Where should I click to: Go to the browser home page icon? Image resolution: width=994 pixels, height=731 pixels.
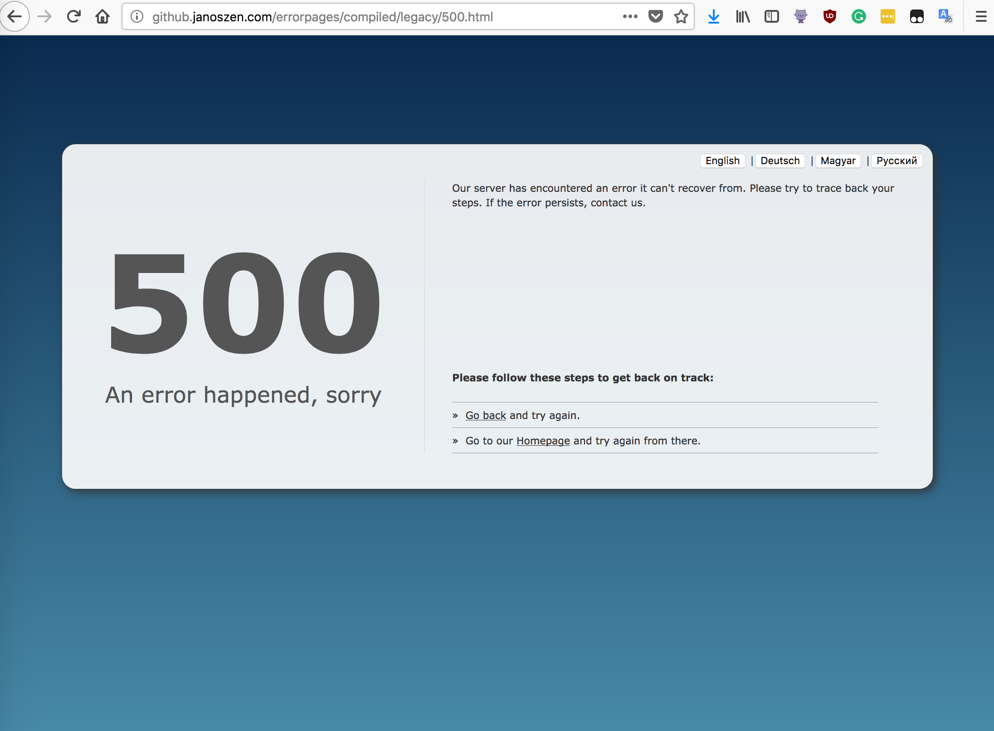tap(102, 17)
